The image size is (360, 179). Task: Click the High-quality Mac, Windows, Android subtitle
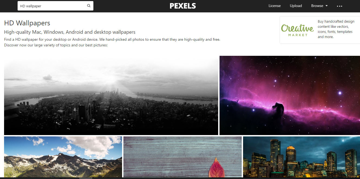pos(70,32)
